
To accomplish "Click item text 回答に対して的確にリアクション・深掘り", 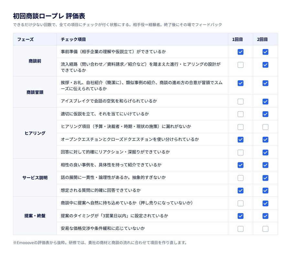I will point(115,152).
